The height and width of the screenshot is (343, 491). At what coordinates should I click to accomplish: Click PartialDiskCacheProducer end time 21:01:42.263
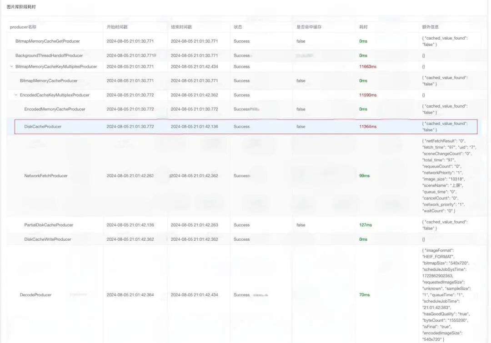(195, 225)
